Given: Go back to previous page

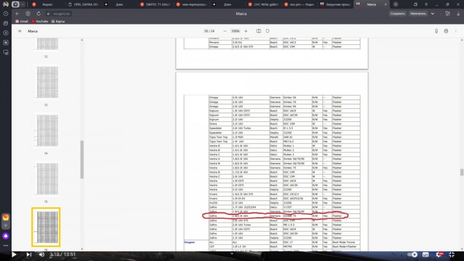Looking at the screenshot, I should [18, 13].
